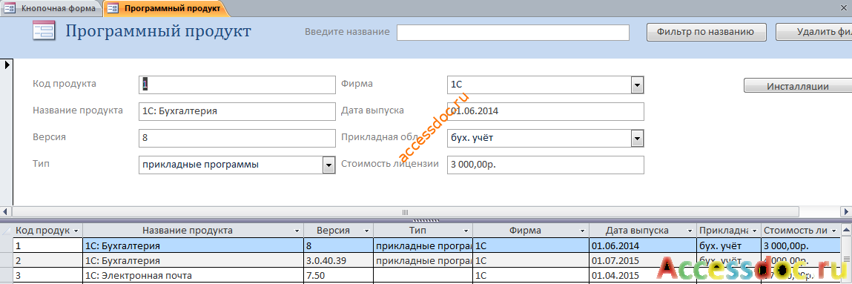Open the Тип column header filter arrow
This screenshot has height=284, width=852.
466,231
